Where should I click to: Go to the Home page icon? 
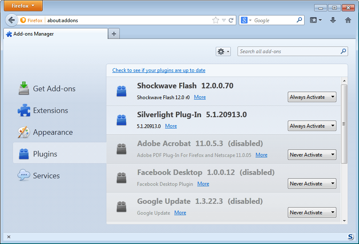(x=348, y=20)
